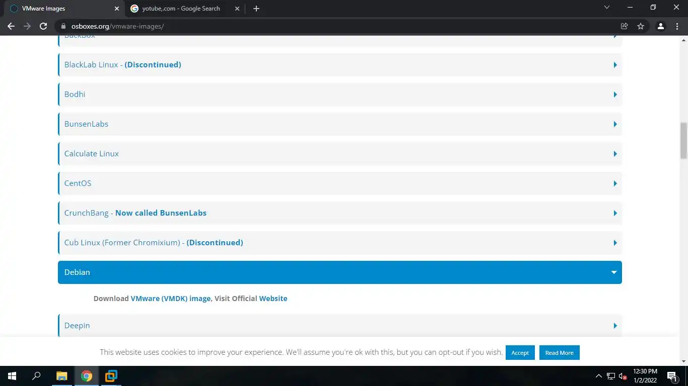Image resolution: width=688 pixels, height=386 pixels.
Task: Click the down arrow on the Debian row
Action: (614, 272)
